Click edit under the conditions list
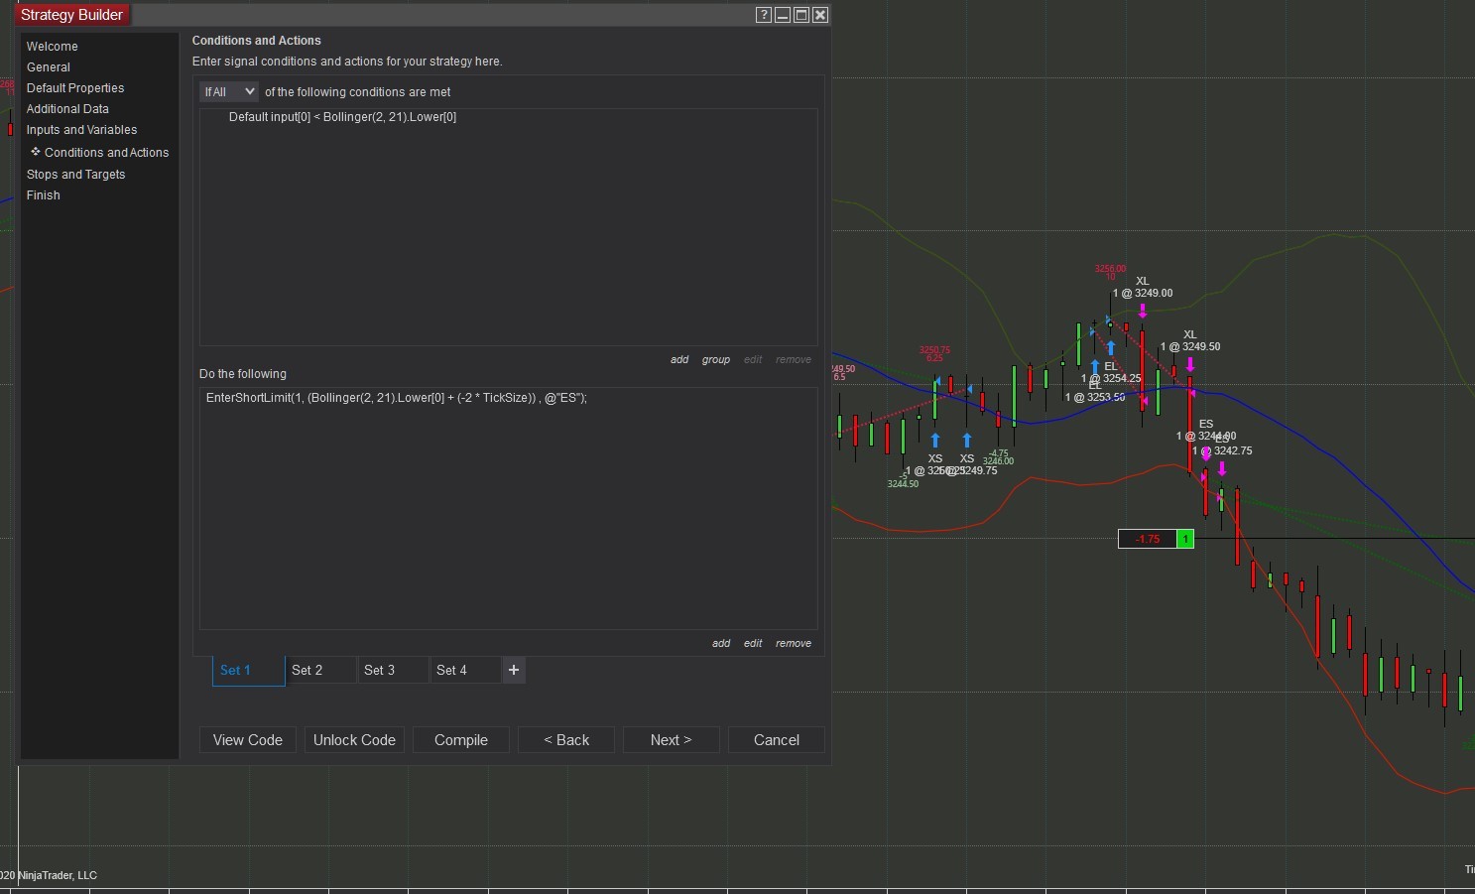The image size is (1475, 894). point(753,360)
